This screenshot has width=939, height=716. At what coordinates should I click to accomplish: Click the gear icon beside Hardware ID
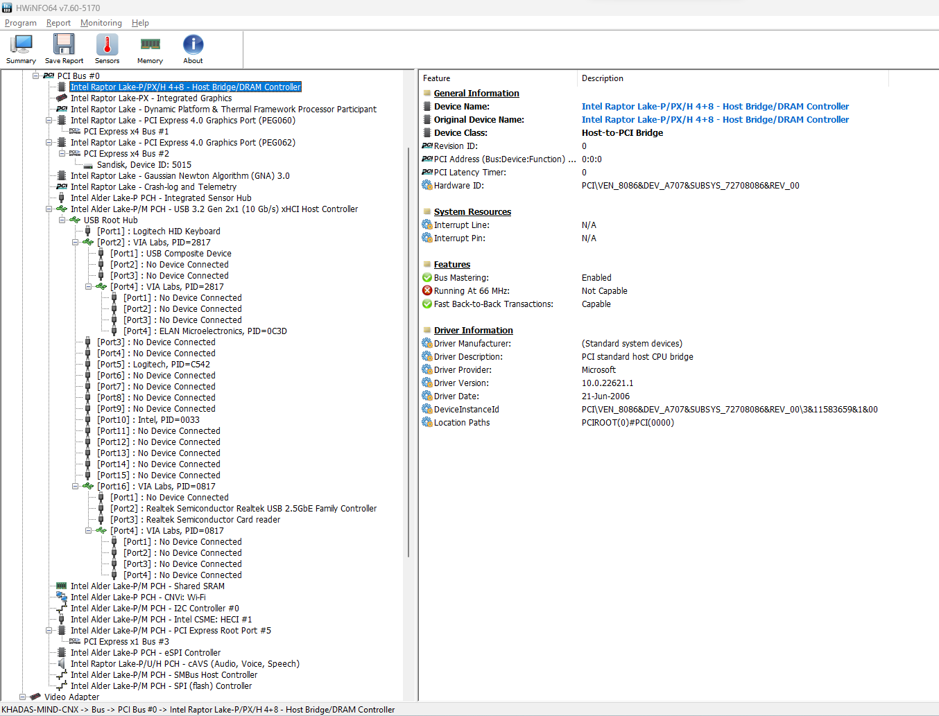[x=427, y=186]
